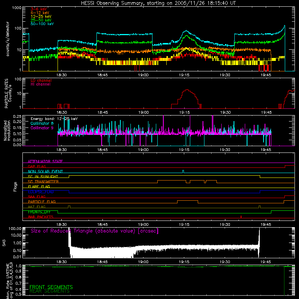Click the FLARE_FLAG label

39,187
